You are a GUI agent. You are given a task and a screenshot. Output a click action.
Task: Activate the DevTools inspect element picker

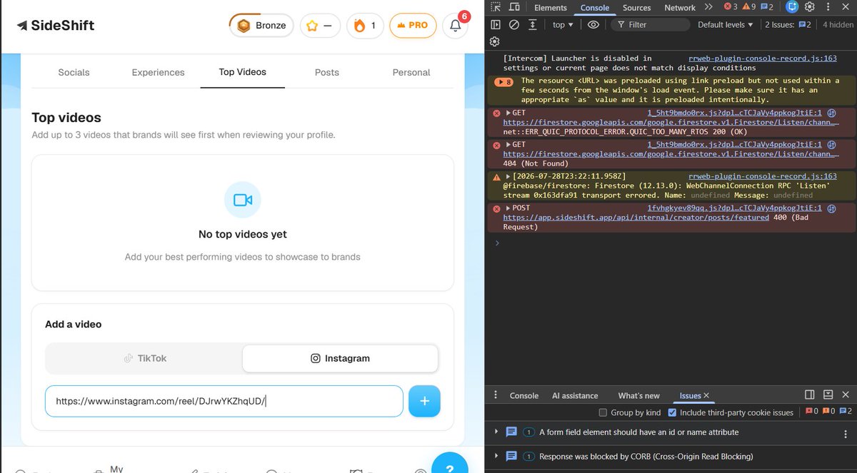496,7
